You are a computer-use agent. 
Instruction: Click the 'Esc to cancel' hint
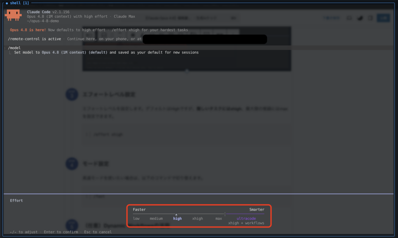coord(98,232)
